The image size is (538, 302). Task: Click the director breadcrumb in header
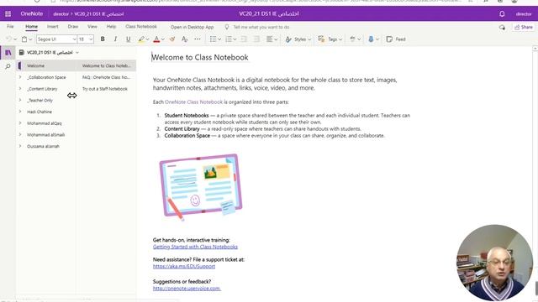coord(61,14)
